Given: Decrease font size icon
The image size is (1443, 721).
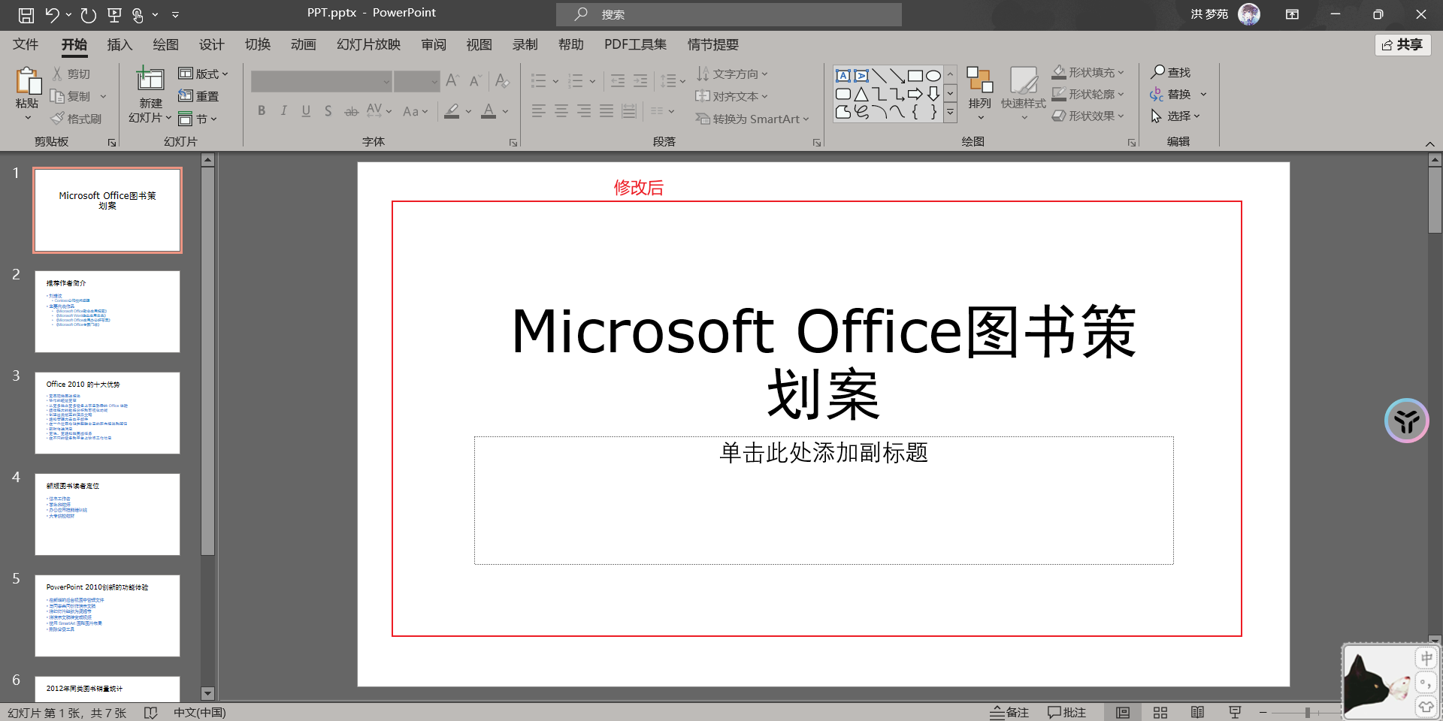Looking at the screenshot, I should tap(475, 80).
